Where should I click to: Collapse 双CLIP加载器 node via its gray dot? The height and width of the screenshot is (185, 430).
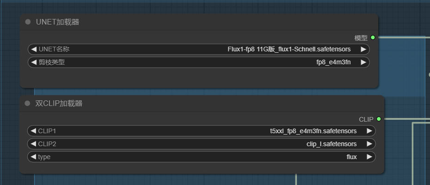(27, 103)
